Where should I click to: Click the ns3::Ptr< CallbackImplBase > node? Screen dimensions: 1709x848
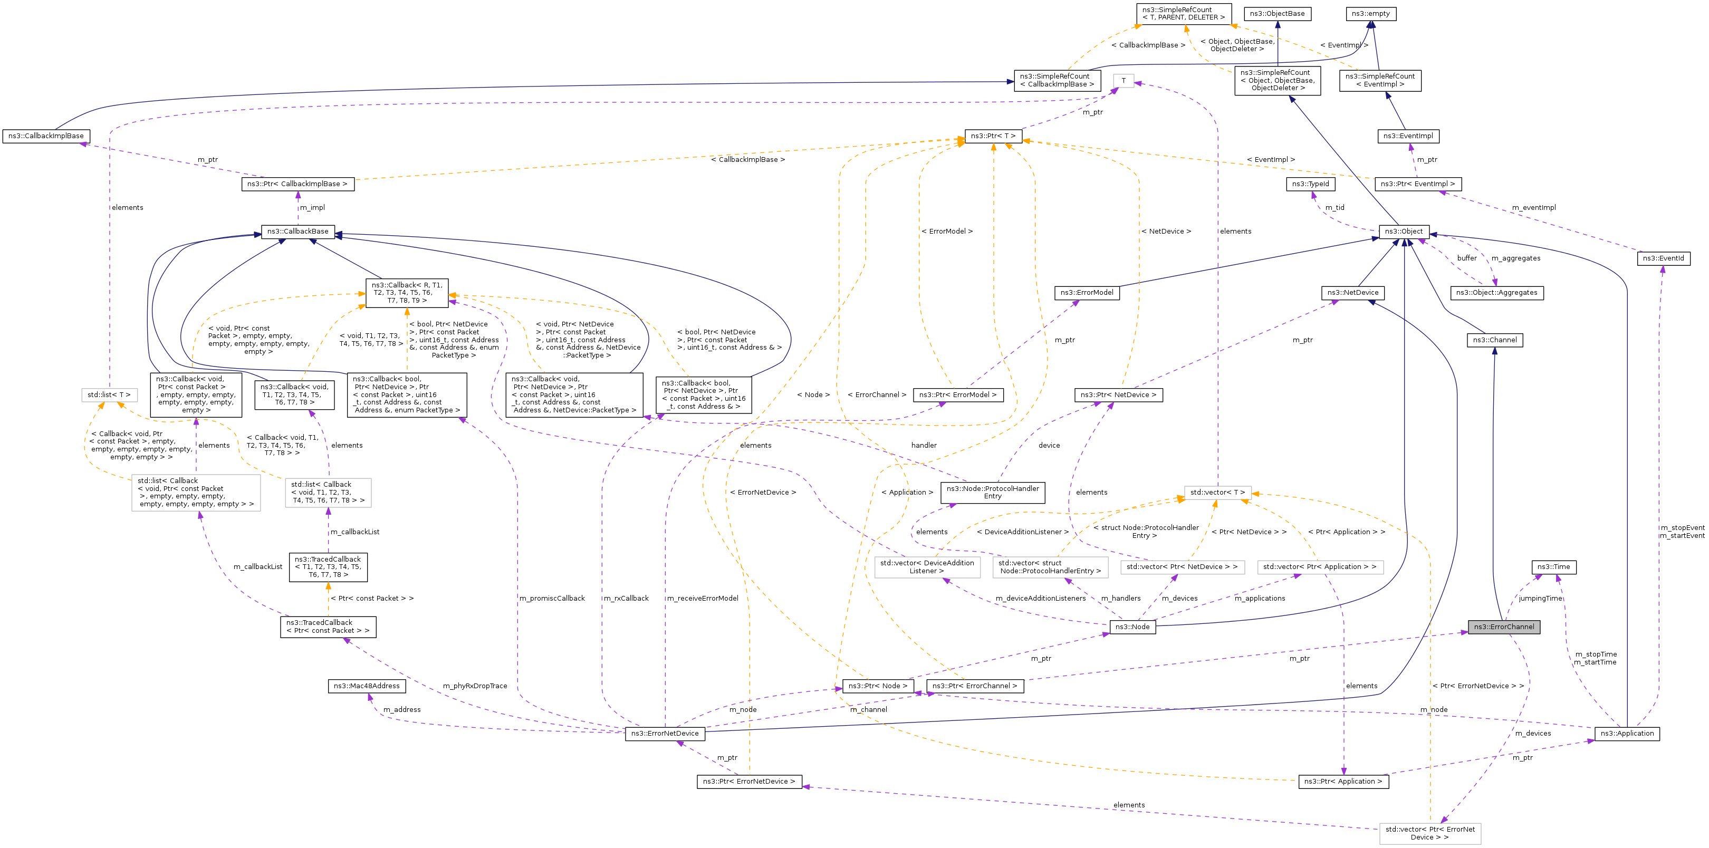tap(297, 184)
